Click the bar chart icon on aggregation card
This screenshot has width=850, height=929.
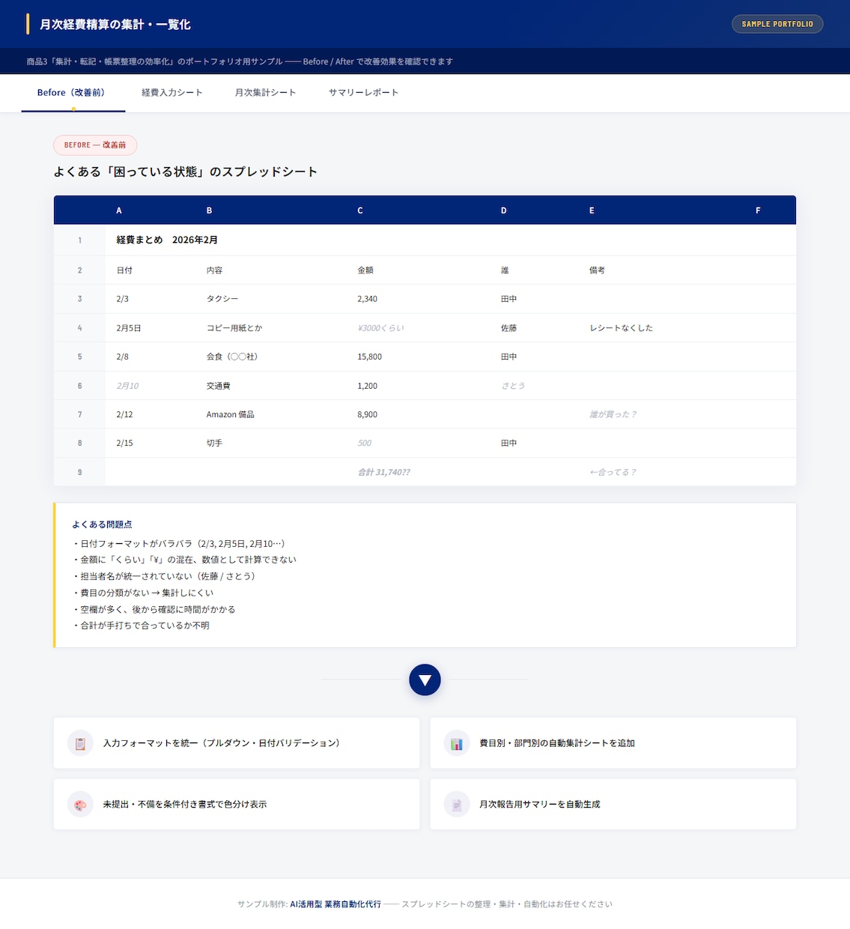click(x=457, y=743)
